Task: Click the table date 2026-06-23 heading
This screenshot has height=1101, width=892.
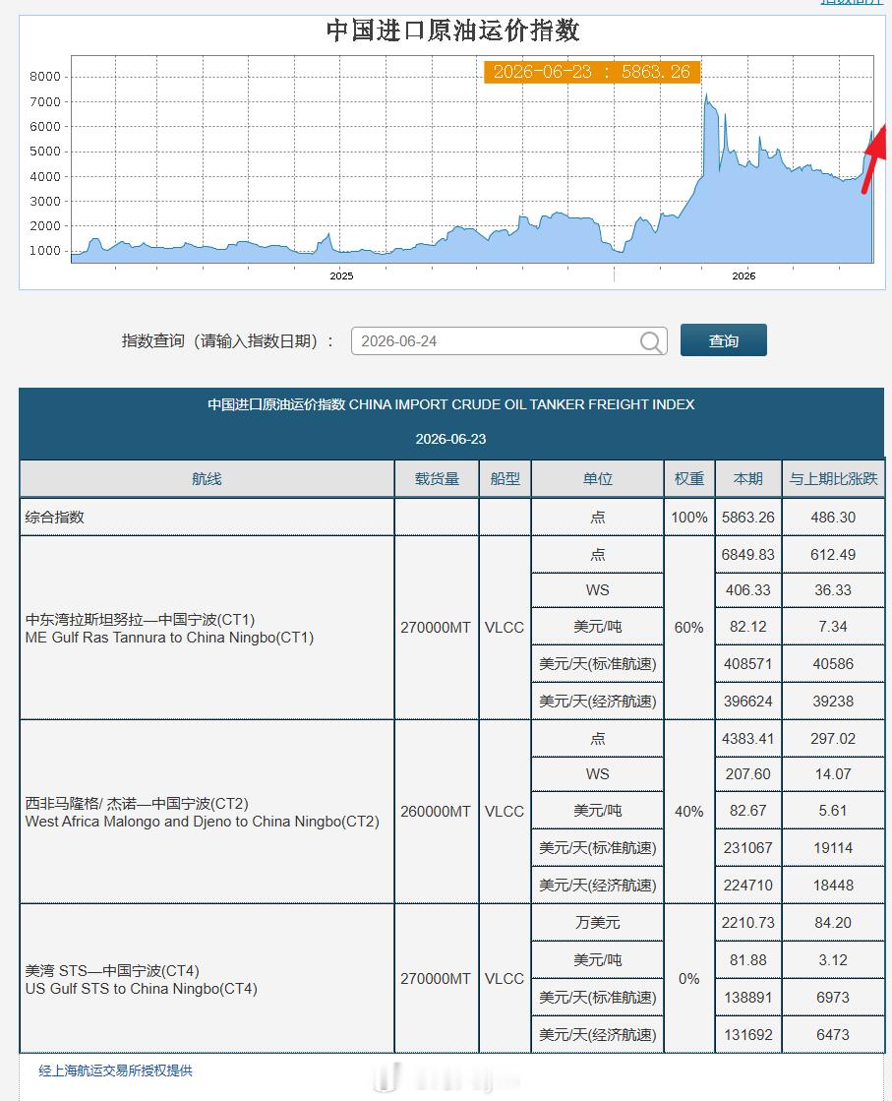Action: tap(450, 440)
